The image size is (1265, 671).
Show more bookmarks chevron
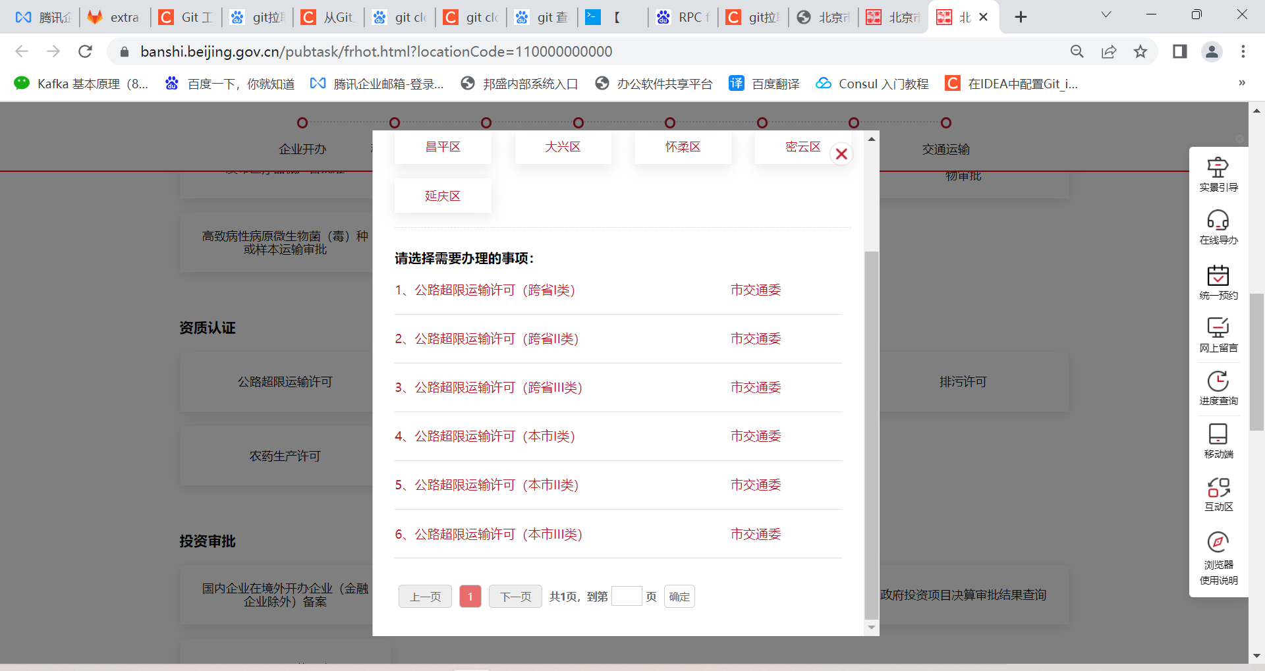pyautogui.click(x=1242, y=83)
